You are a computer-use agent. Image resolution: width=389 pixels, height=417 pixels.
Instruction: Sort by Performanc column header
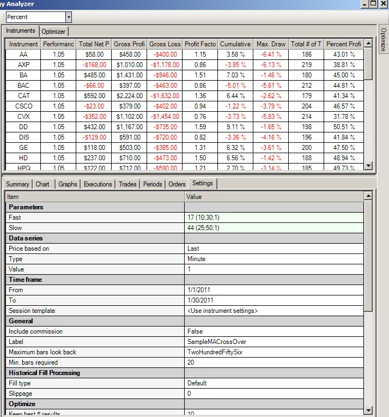tap(58, 44)
